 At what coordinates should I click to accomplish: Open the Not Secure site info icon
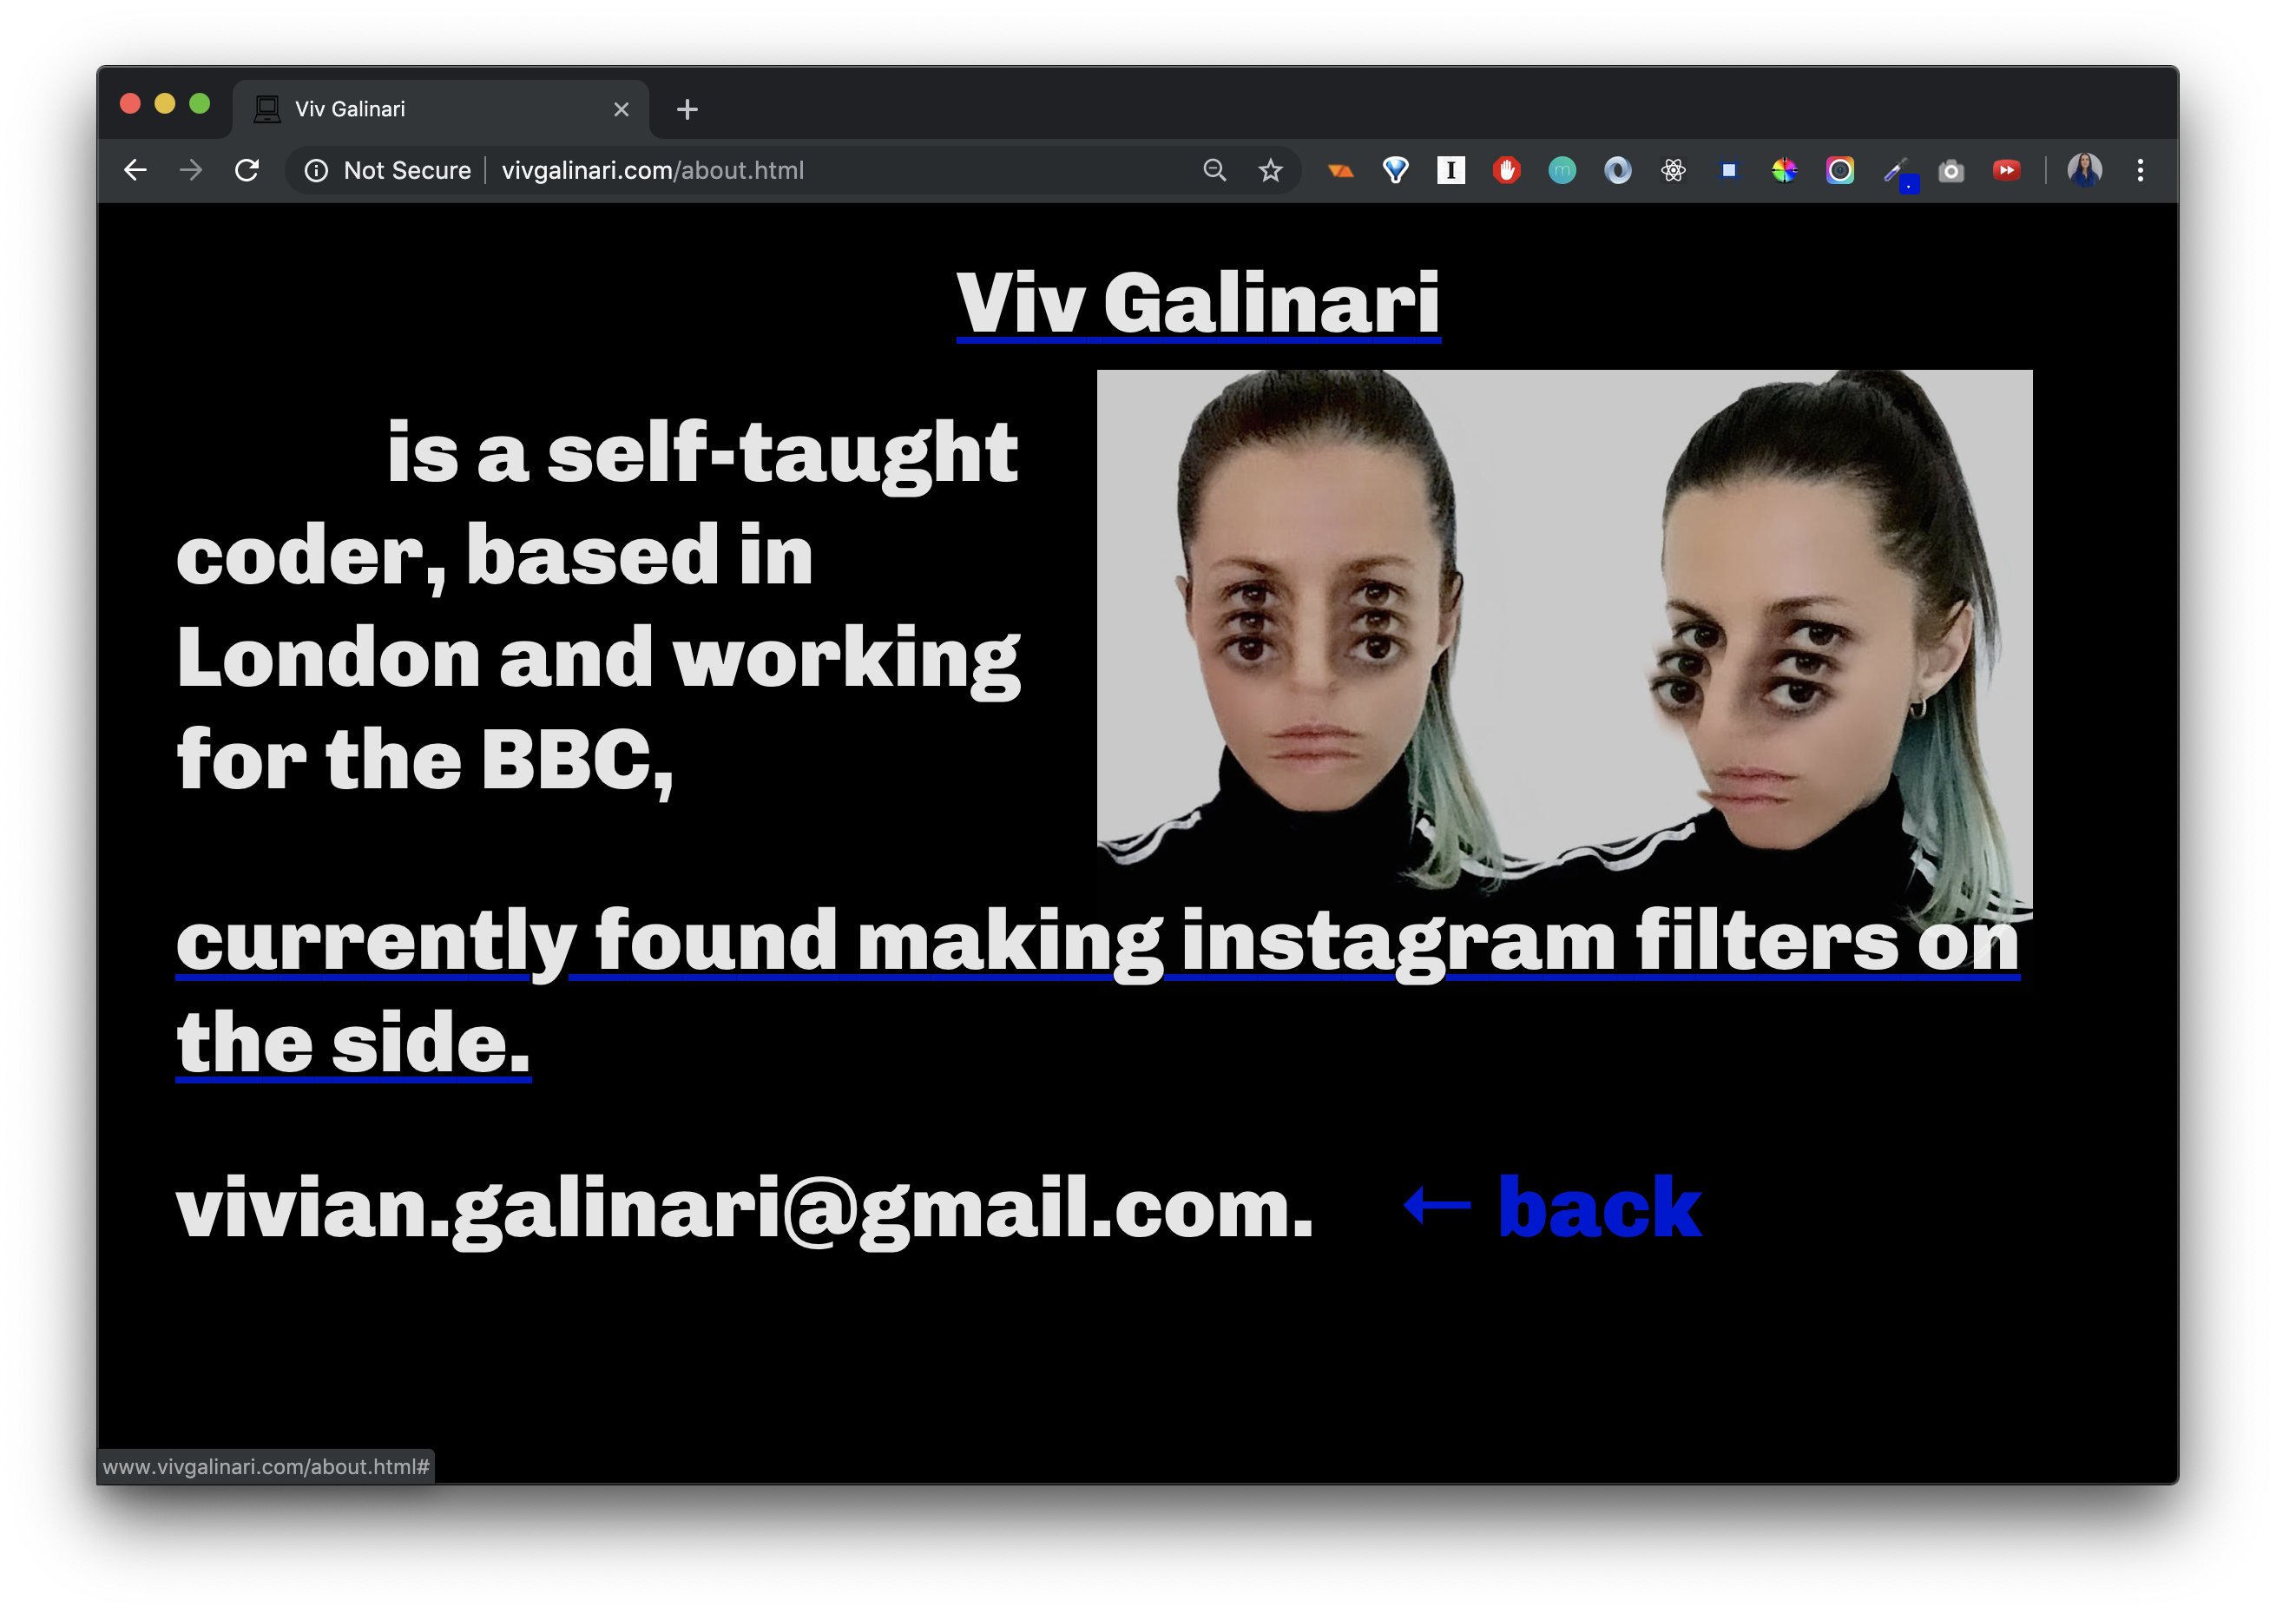point(316,171)
